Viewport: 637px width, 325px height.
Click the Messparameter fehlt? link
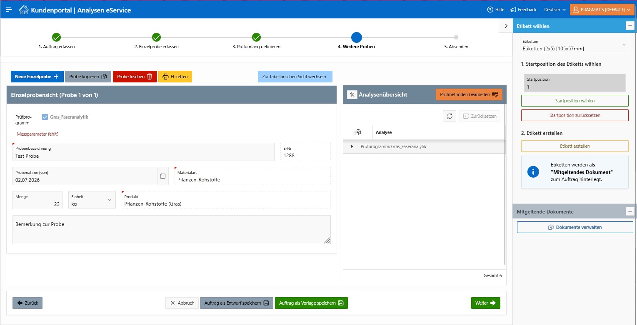(37, 134)
